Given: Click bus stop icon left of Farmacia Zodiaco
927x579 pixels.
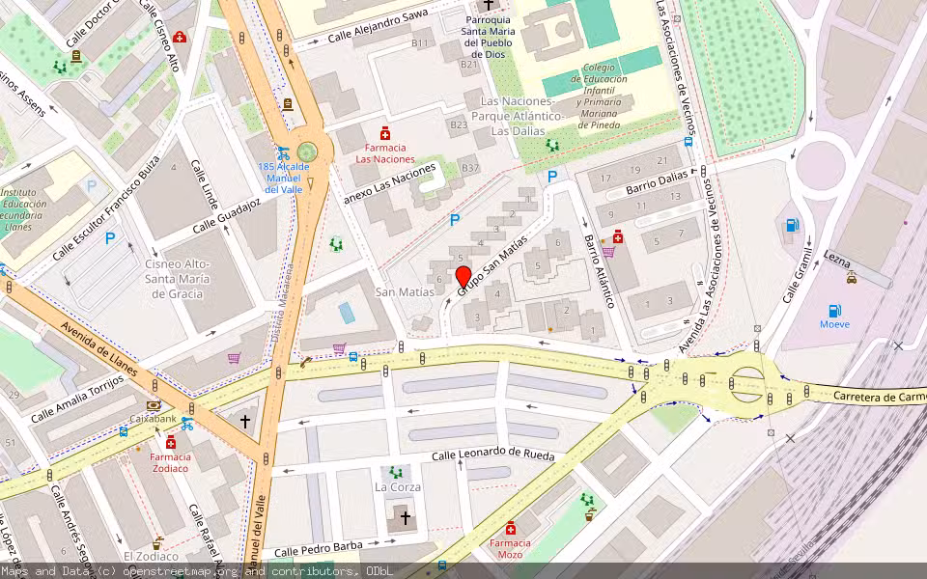Looking at the screenshot, I should click(124, 432).
